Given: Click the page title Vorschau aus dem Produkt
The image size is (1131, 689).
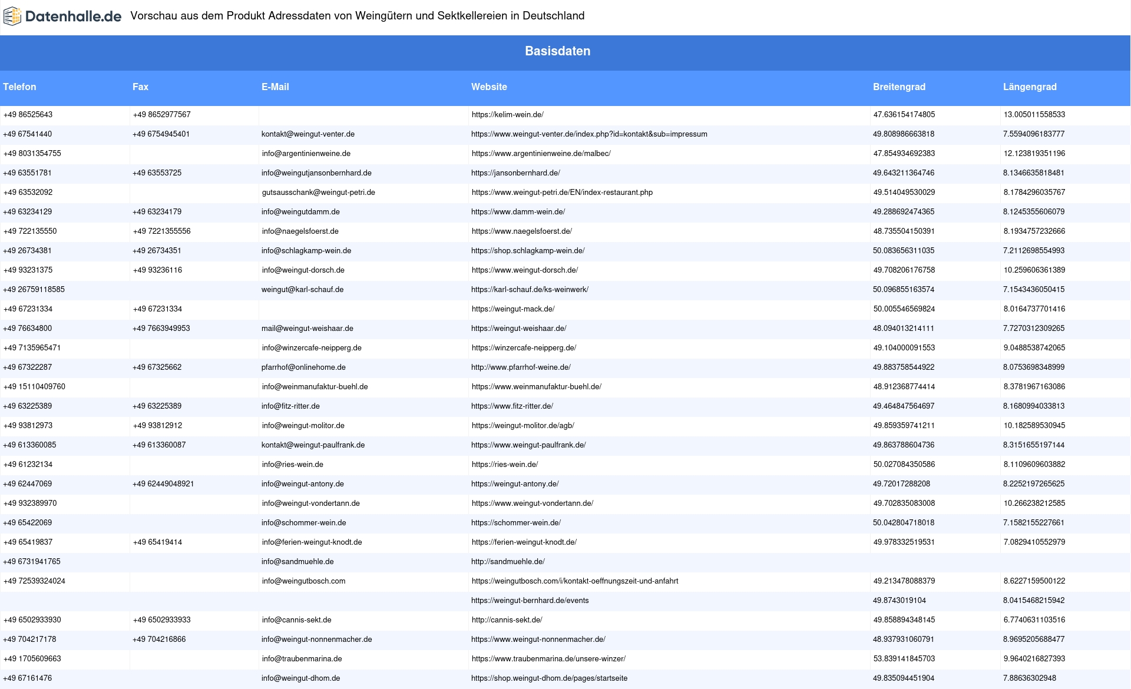Looking at the screenshot, I should pos(357,16).
